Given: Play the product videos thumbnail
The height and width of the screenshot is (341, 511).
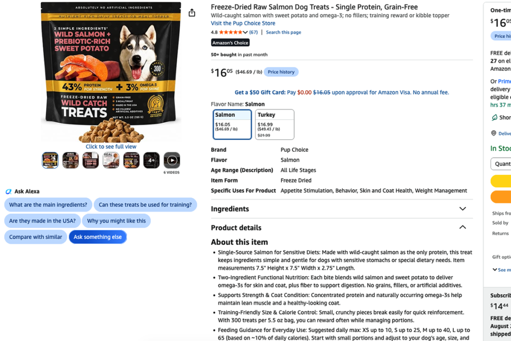Looking at the screenshot, I should point(172,160).
